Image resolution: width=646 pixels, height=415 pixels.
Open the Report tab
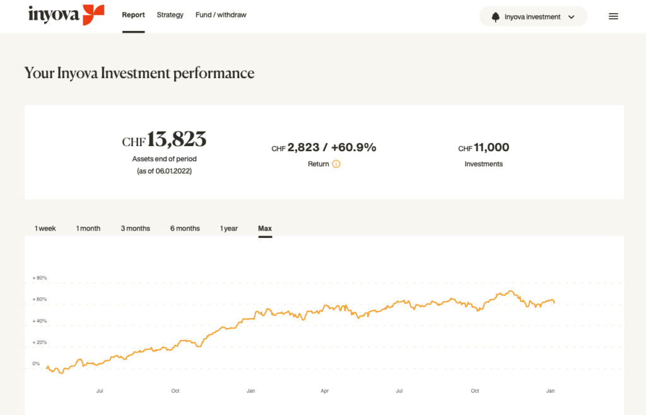[x=133, y=15]
